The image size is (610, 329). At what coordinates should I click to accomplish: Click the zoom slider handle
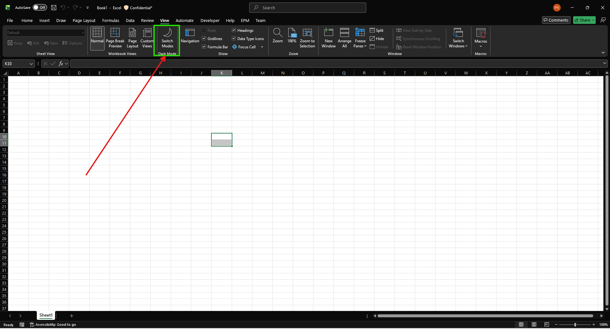(x=575, y=325)
